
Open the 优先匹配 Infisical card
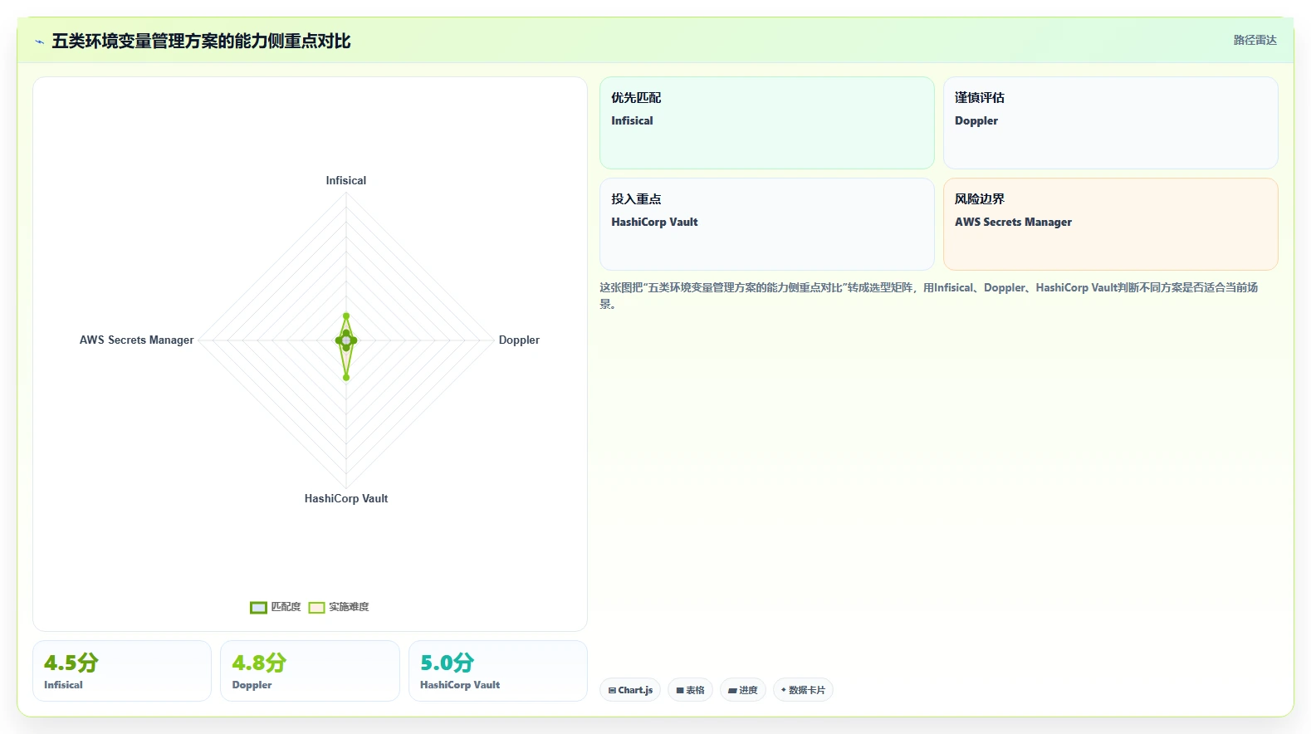[x=767, y=123]
